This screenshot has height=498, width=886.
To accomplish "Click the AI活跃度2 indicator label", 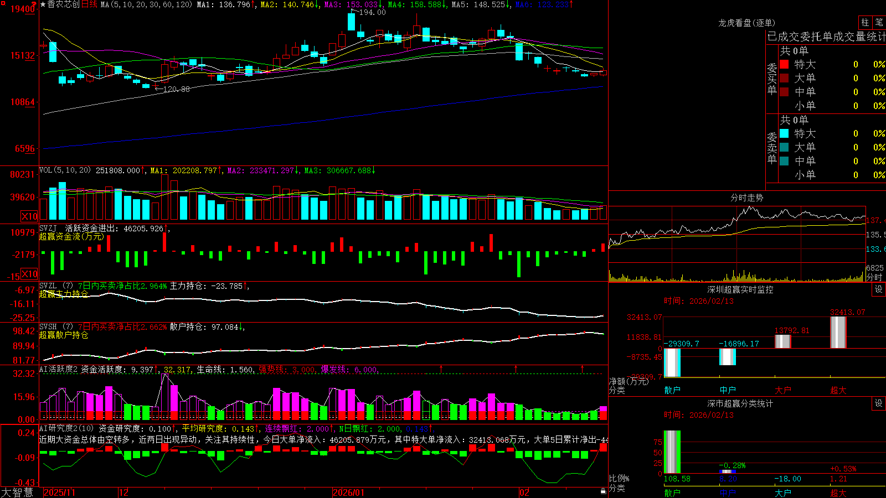I will click(x=59, y=369).
